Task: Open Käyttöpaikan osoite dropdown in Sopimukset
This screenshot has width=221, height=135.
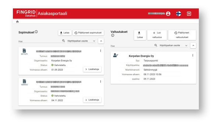Action: coord(81,41)
